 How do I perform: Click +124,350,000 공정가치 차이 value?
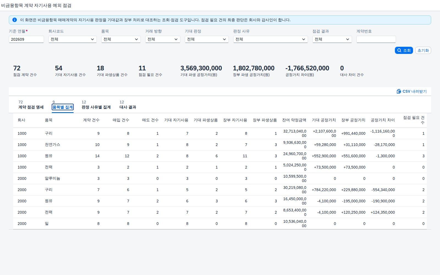coord(383,212)
